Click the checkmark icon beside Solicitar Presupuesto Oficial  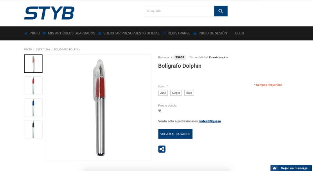100,33
